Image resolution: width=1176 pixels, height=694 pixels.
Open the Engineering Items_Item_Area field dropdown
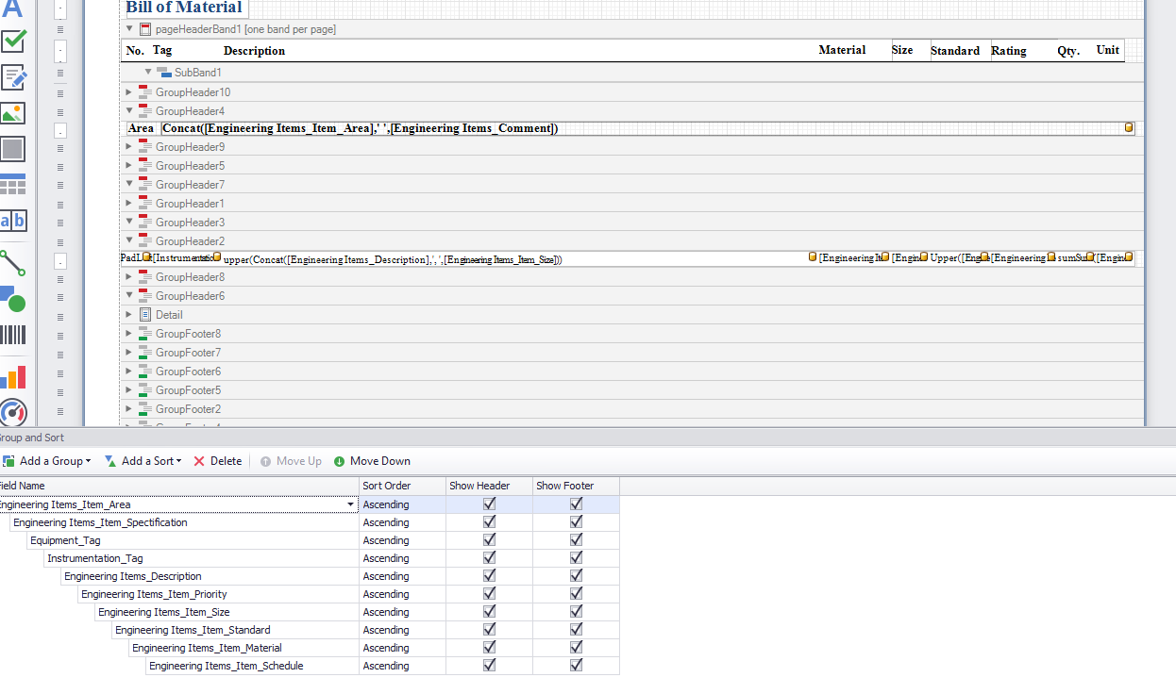pyautogui.click(x=348, y=504)
